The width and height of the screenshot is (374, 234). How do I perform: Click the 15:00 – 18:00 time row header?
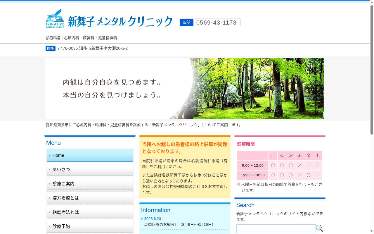click(253, 175)
